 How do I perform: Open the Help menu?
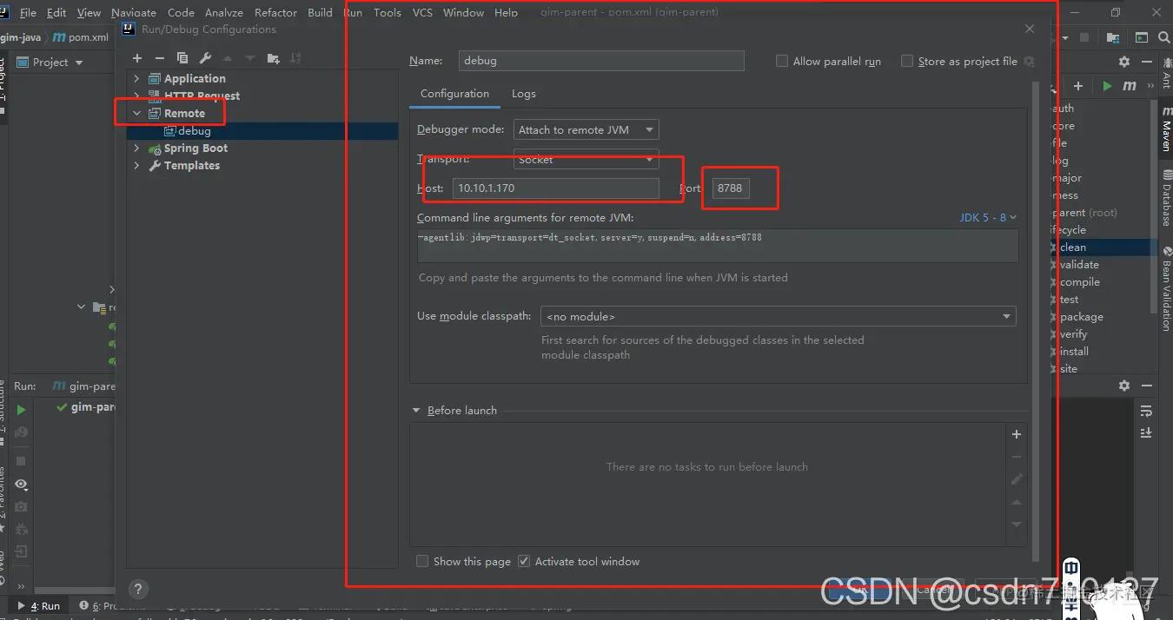pyautogui.click(x=507, y=12)
